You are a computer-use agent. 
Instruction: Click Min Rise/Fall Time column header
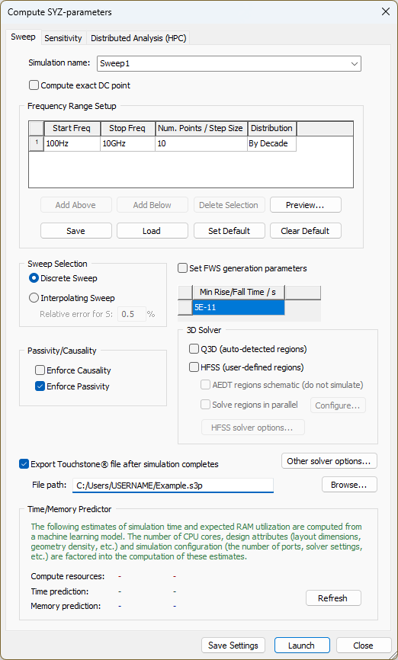click(239, 292)
